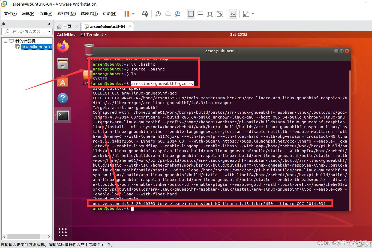The height and width of the screenshot is (248, 372).
Task: Revert the VM to its previous snapshot
Action: pyautogui.click(x=168, y=14)
